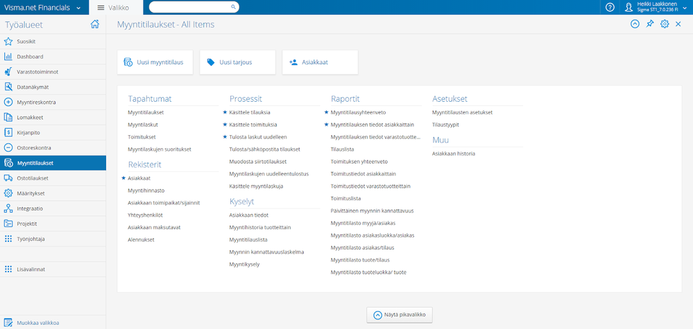Open Asiakkaan tiedot under Kyselyt
Screen dimensions: 693x329
coord(249,215)
